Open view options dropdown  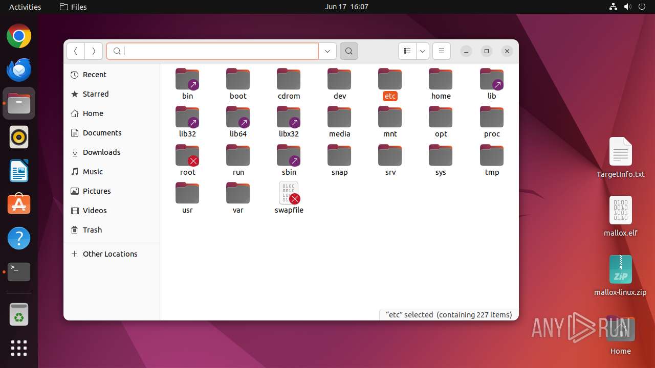point(423,51)
